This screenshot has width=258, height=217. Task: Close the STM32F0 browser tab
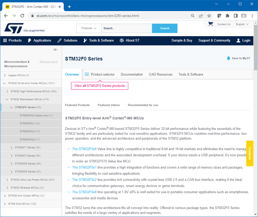pos(59,7)
